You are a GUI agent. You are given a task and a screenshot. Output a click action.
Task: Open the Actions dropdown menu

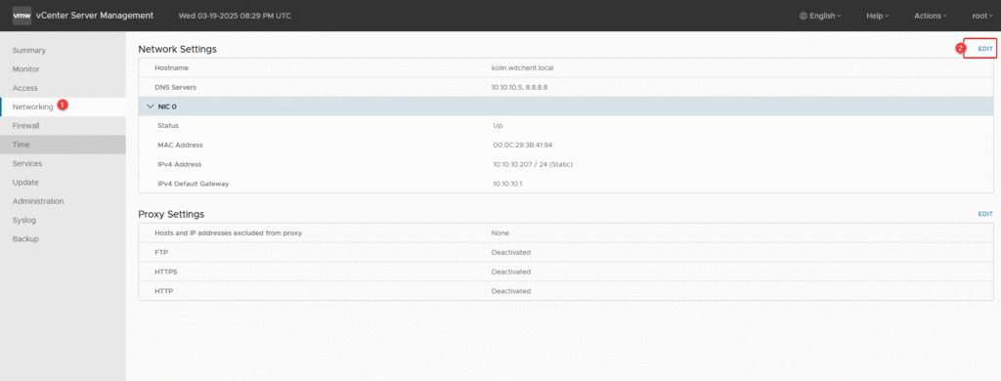point(931,16)
